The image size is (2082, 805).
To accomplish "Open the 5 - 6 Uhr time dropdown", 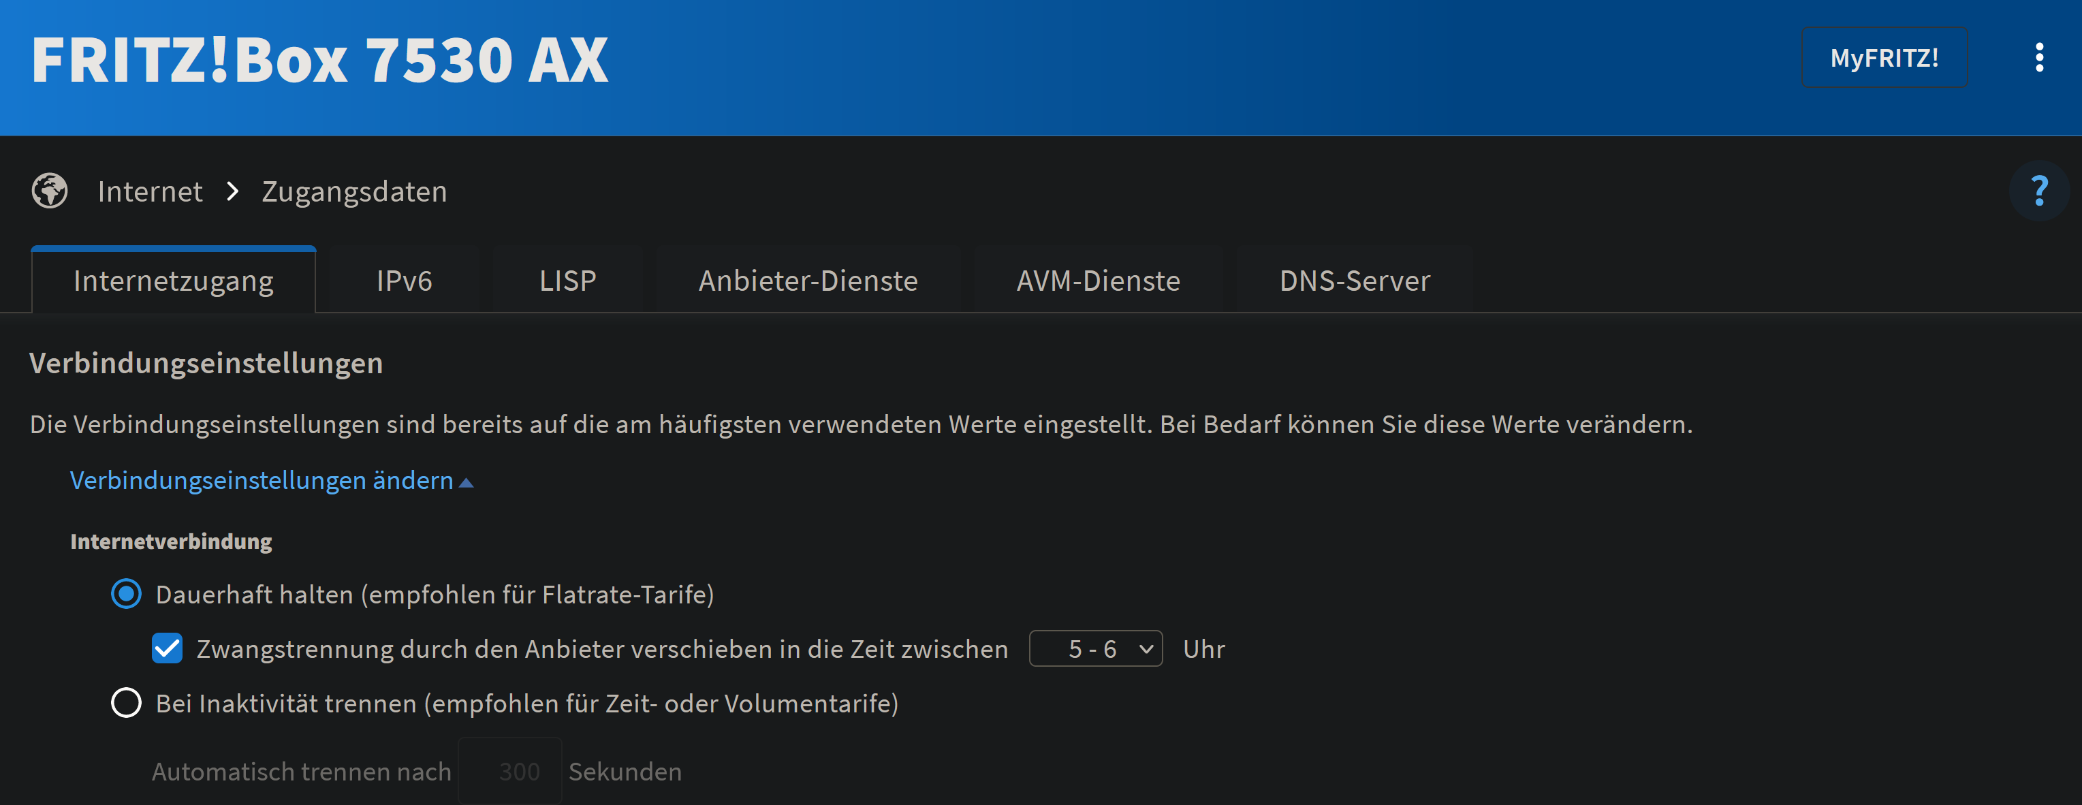I will (x=1095, y=648).
